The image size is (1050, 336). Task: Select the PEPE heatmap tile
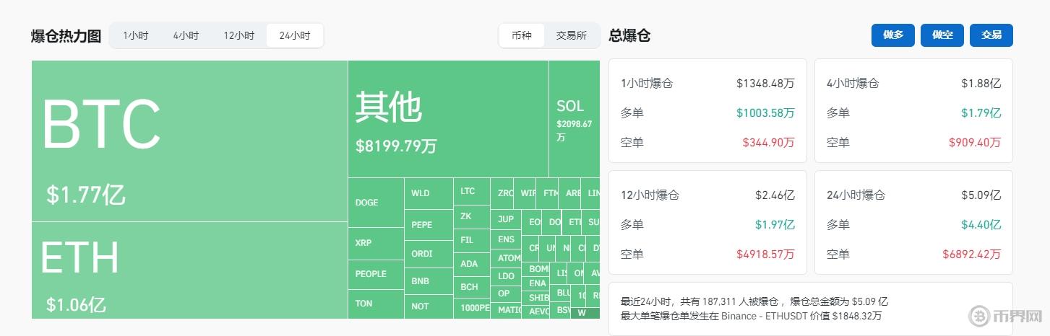point(429,225)
